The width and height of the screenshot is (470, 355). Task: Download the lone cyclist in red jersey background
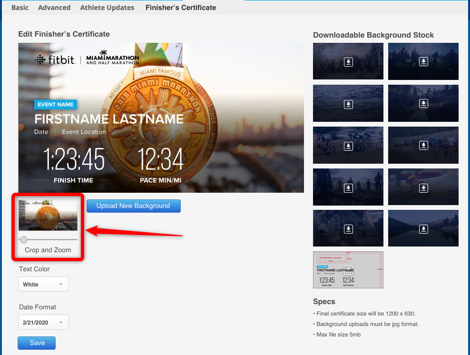pos(423,188)
